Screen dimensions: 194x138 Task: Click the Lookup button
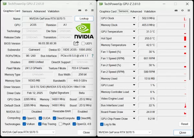(x=84, y=19)
